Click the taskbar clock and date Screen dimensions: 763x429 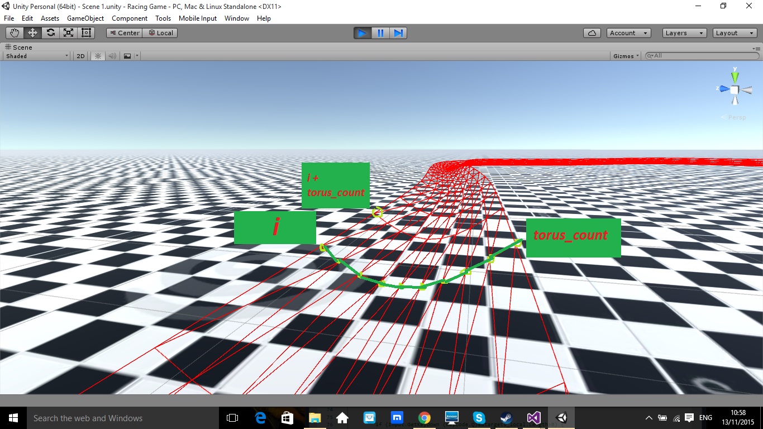(x=738, y=418)
